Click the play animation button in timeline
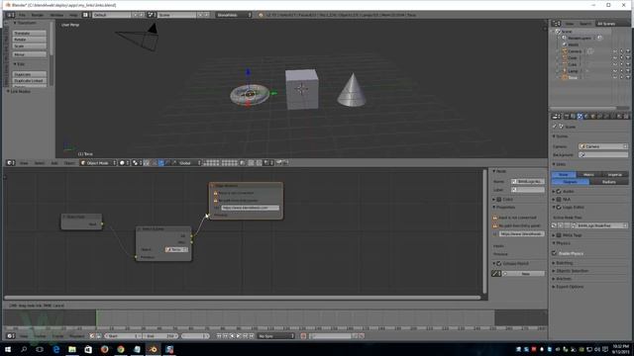 (x=239, y=336)
